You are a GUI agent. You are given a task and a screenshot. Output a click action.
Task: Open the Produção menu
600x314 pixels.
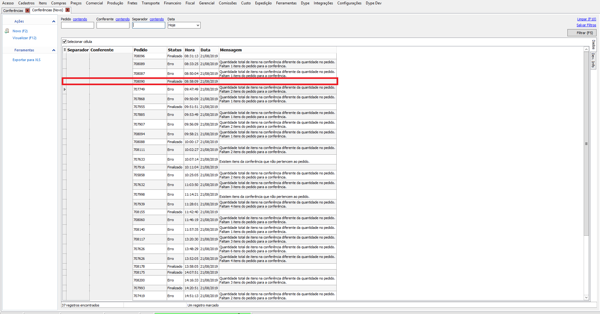click(115, 3)
